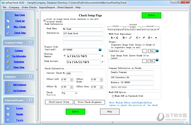Collapse the Employees panel
This screenshot has height=125, width=191.
31,77
